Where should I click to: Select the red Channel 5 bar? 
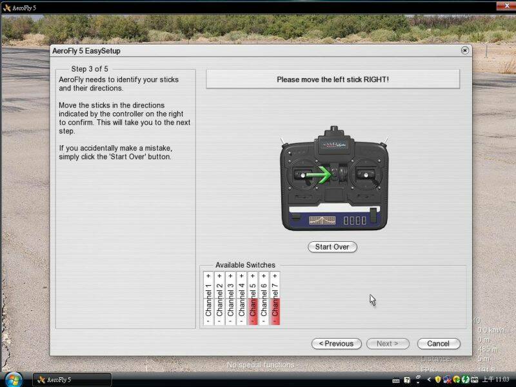click(253, 298)
